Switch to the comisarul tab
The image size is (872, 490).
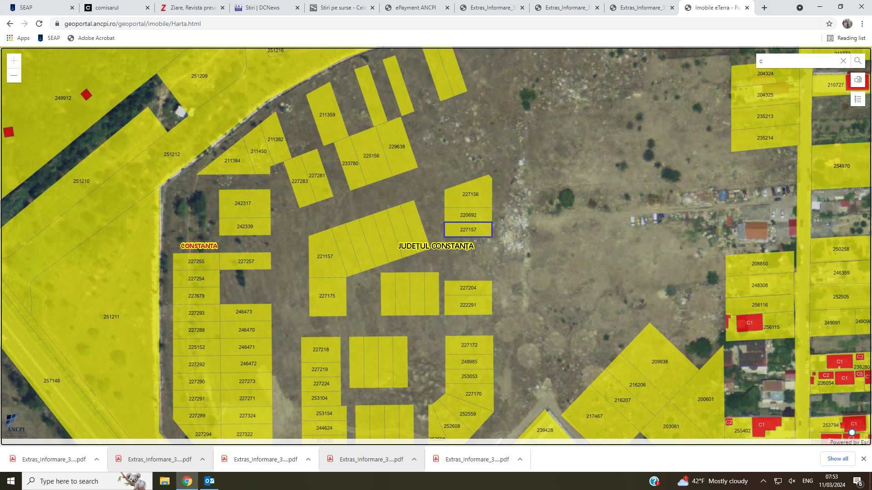tap(117, 8)
